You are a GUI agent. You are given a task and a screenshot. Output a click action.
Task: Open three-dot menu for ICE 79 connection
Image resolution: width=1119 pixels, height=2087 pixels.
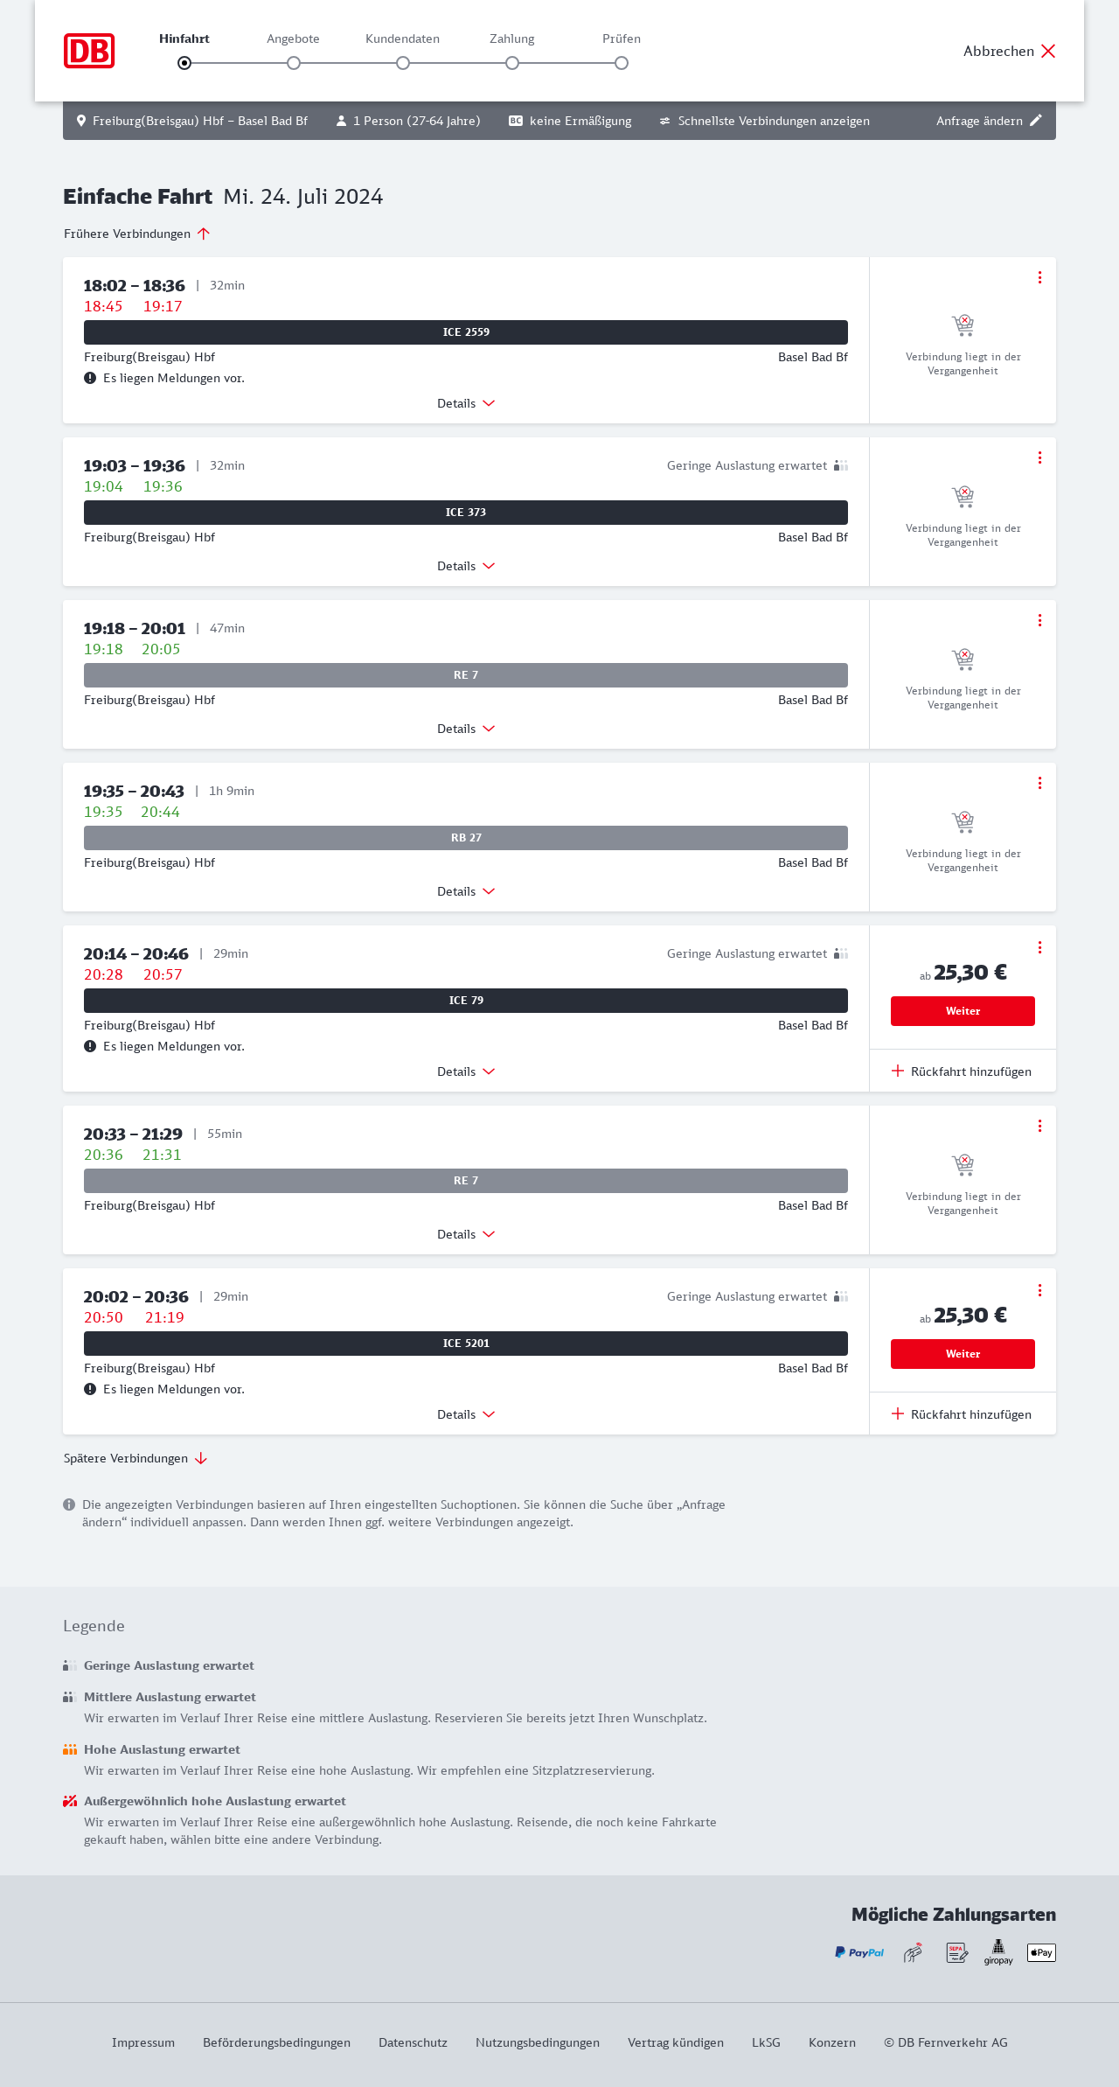click(x=1039, y=947)
